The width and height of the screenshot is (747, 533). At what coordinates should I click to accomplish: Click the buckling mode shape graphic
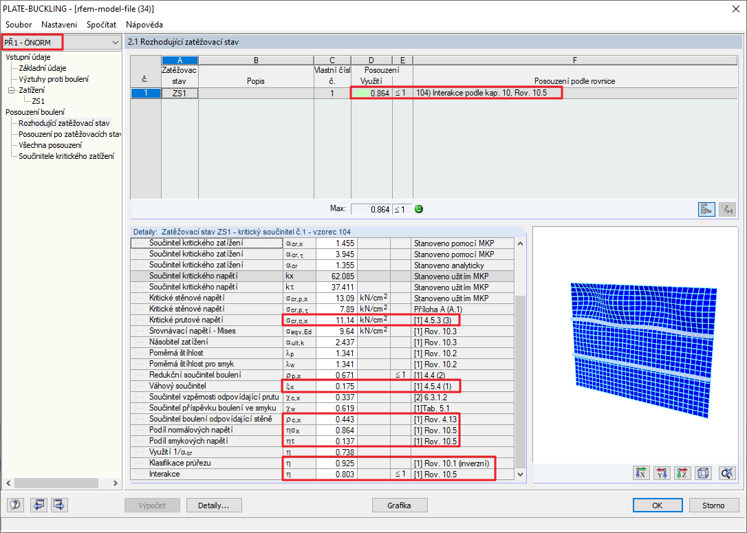click(x=643, y=350)
